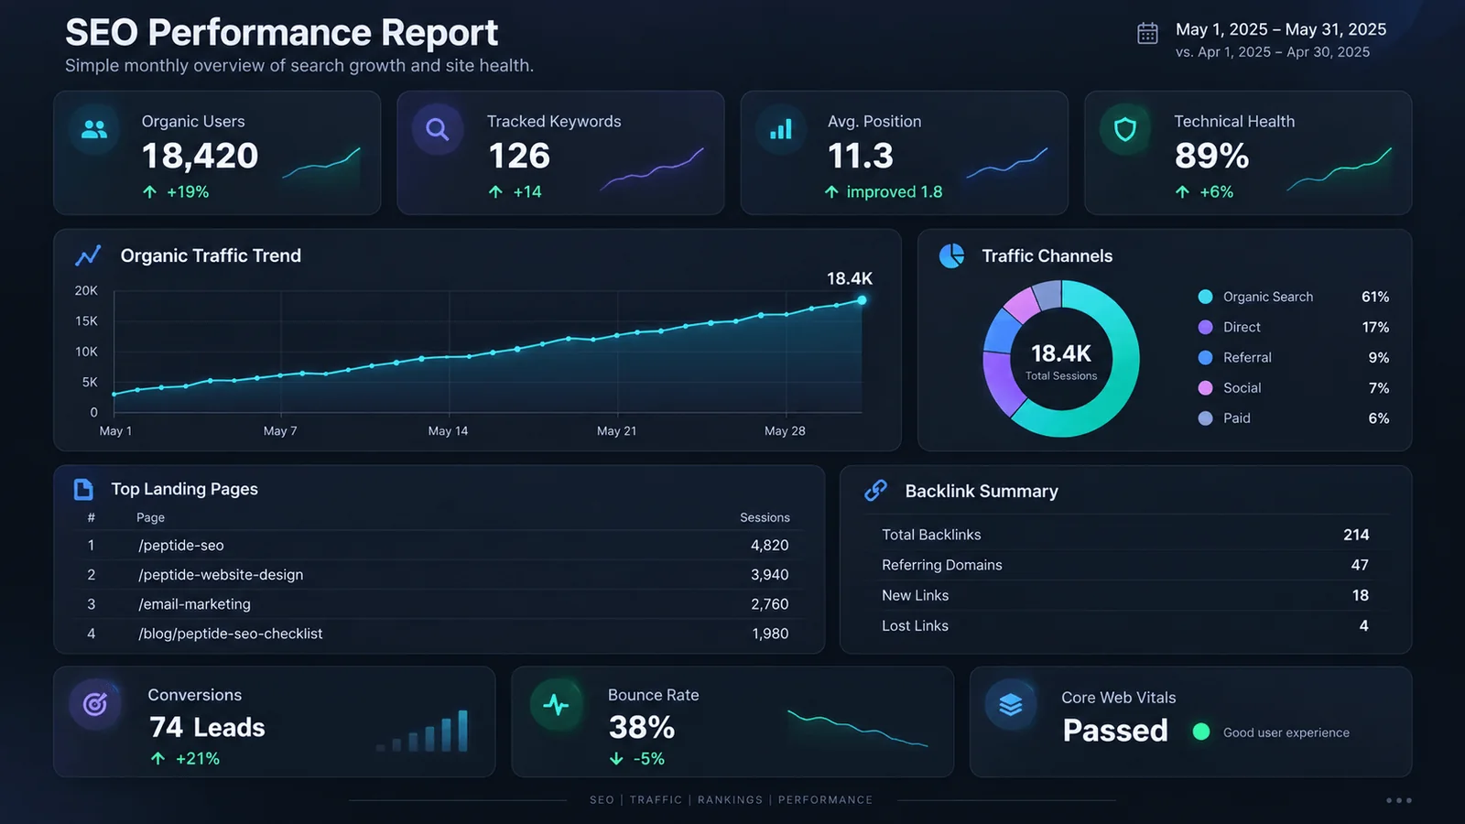The height and width of the screenshot is (824, 1465).
Task: Click the 18.4K end point on the traffic trend line
Action: pos(862,300)
